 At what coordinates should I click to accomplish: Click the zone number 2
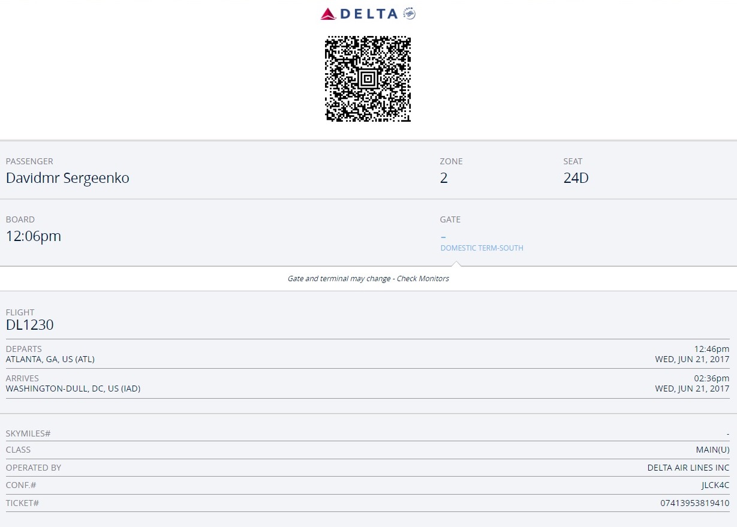[x=444, y=178]
